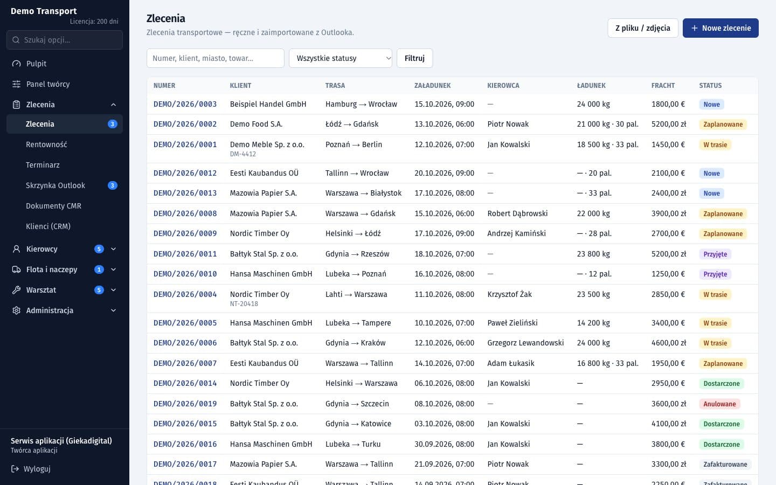Click the client Beispiel Handel GmbH
The image size is (776, 485).
click(268, 104)
